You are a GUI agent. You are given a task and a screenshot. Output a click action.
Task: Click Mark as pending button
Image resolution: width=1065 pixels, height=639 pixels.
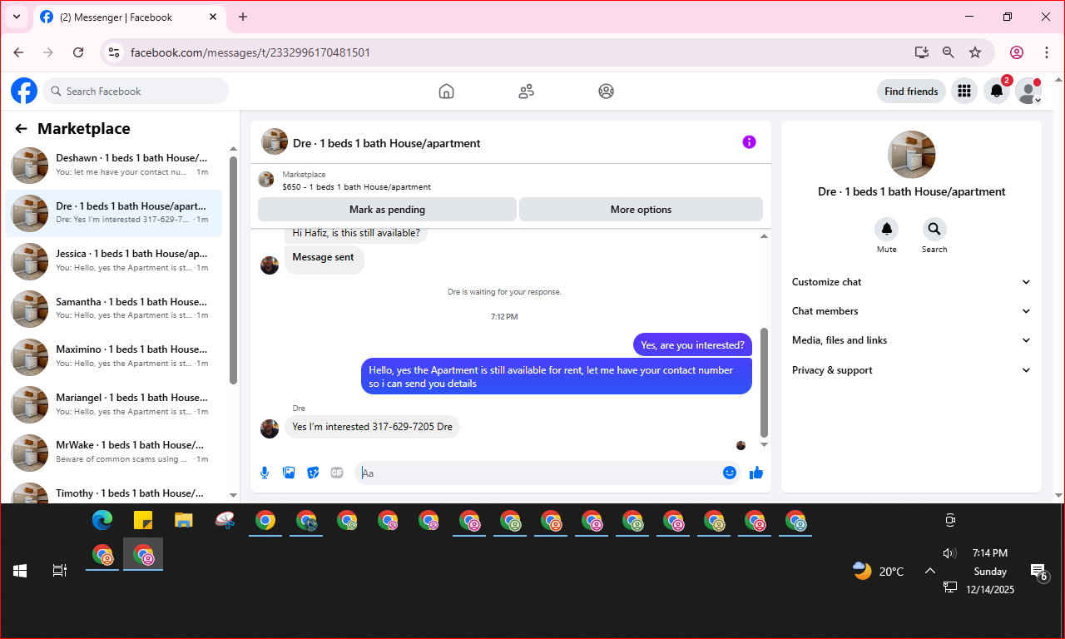click(x=387, y=209)
